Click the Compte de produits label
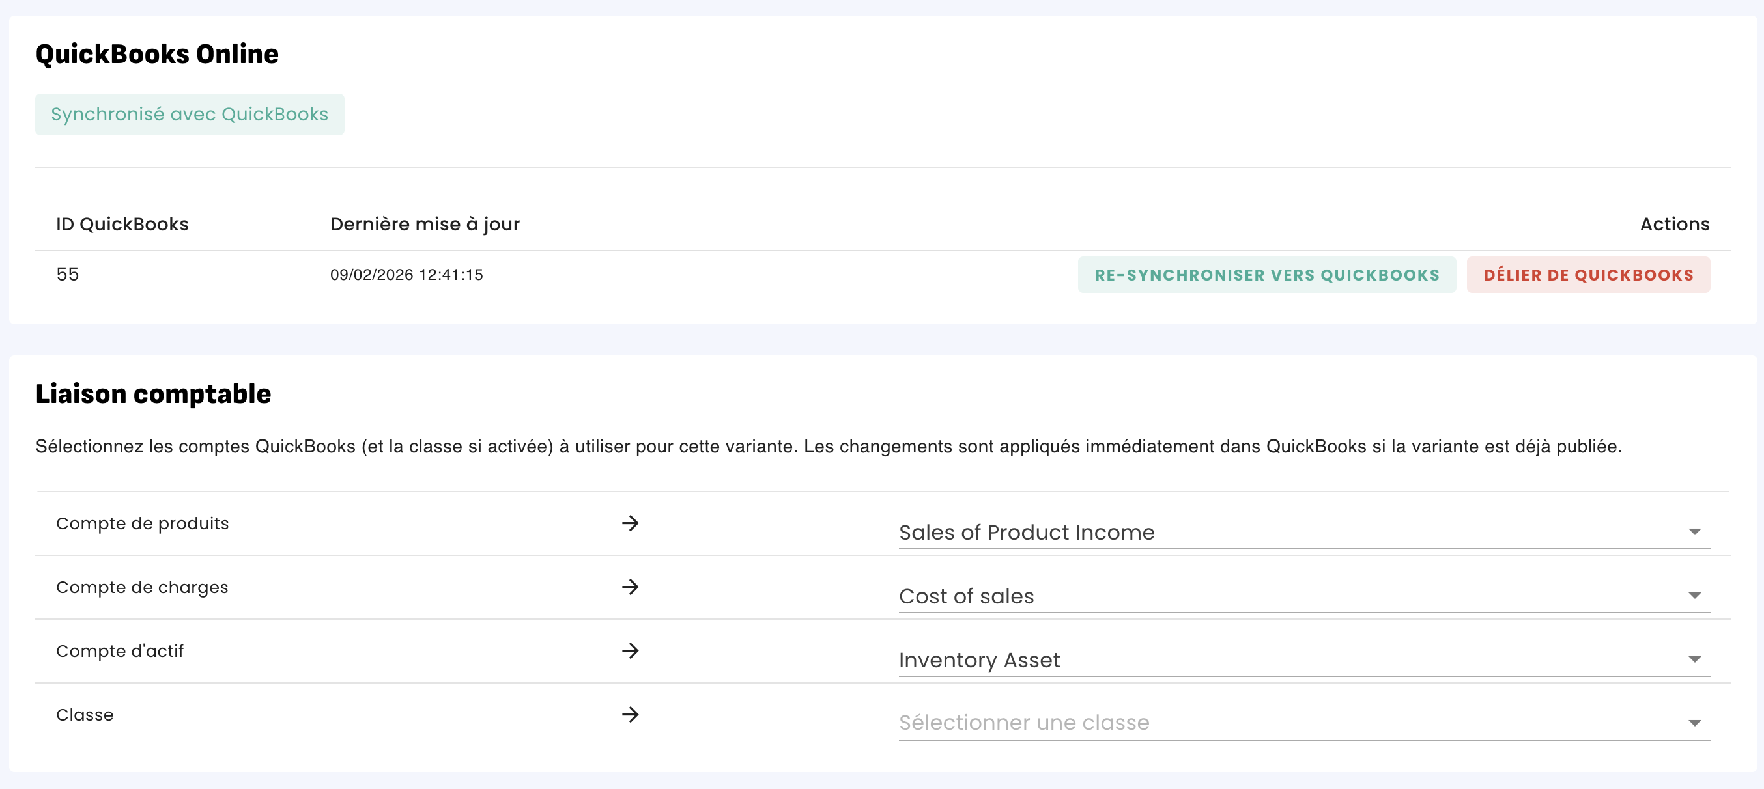 [143, 523]
